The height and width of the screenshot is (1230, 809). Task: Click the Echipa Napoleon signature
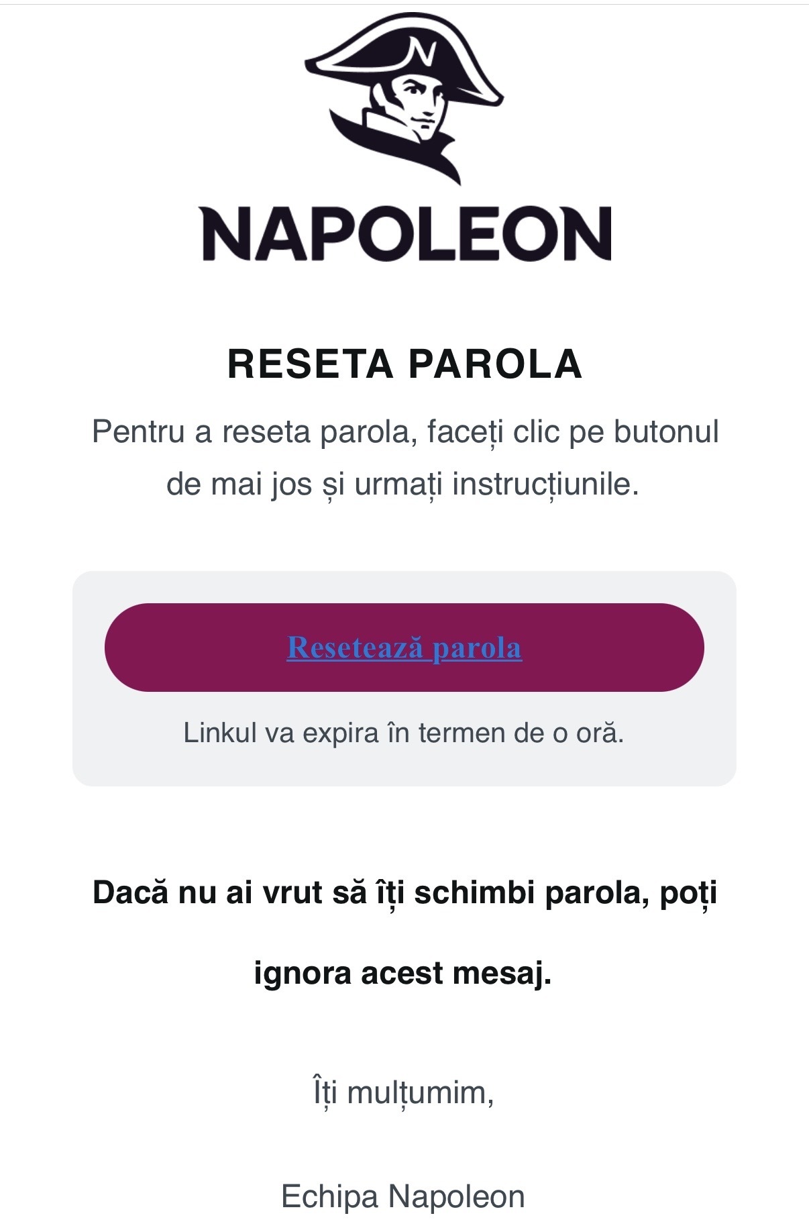click(x=403, y=1196)
